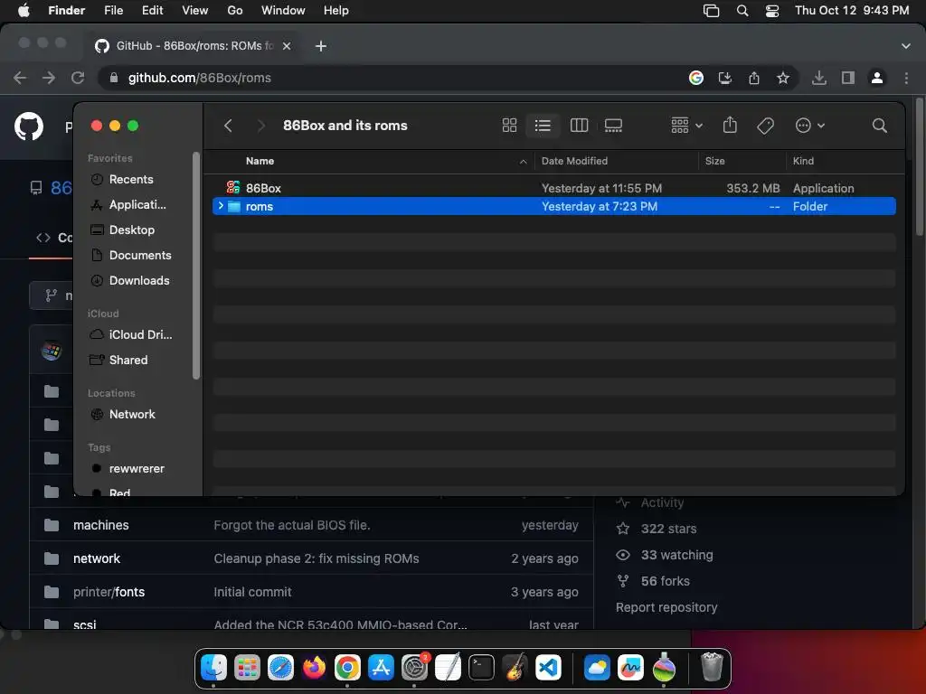The height and width of the screenshot is (694, 926).
Task: Switch Finder to column view
Action: 579,125
